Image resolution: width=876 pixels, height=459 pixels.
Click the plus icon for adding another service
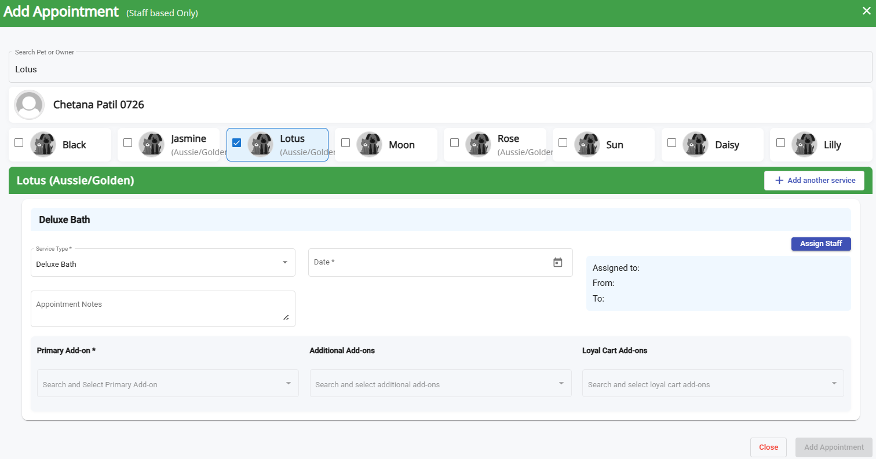[x=779, y=181]
